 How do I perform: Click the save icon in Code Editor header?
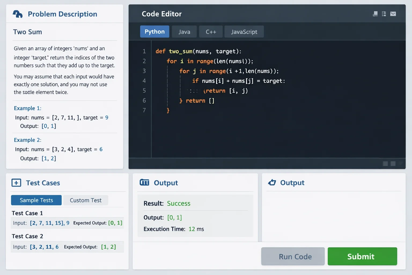coord(375,14)
